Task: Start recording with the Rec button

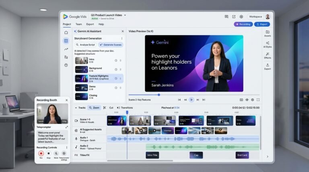Action: coord(41,153)
